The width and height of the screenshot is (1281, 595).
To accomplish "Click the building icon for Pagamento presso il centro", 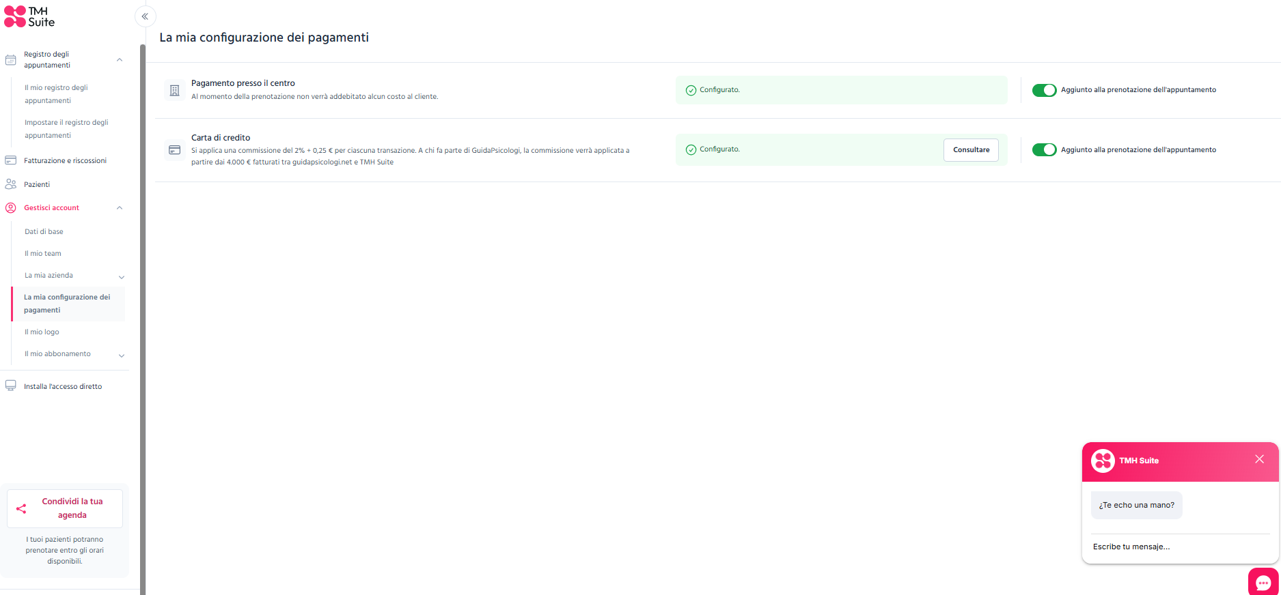I will pyautogui.click(x=175, y=90).
